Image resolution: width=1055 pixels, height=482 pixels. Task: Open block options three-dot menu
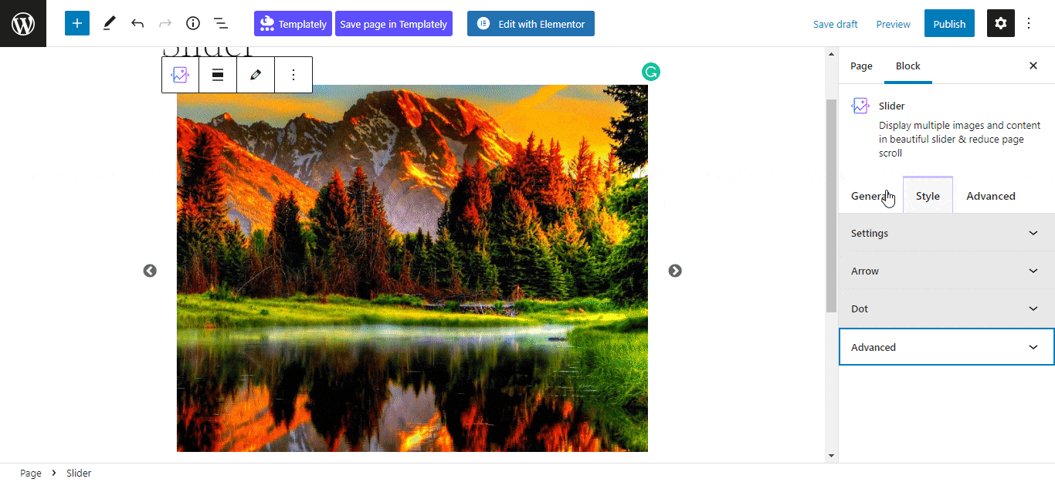click(293, 75)
